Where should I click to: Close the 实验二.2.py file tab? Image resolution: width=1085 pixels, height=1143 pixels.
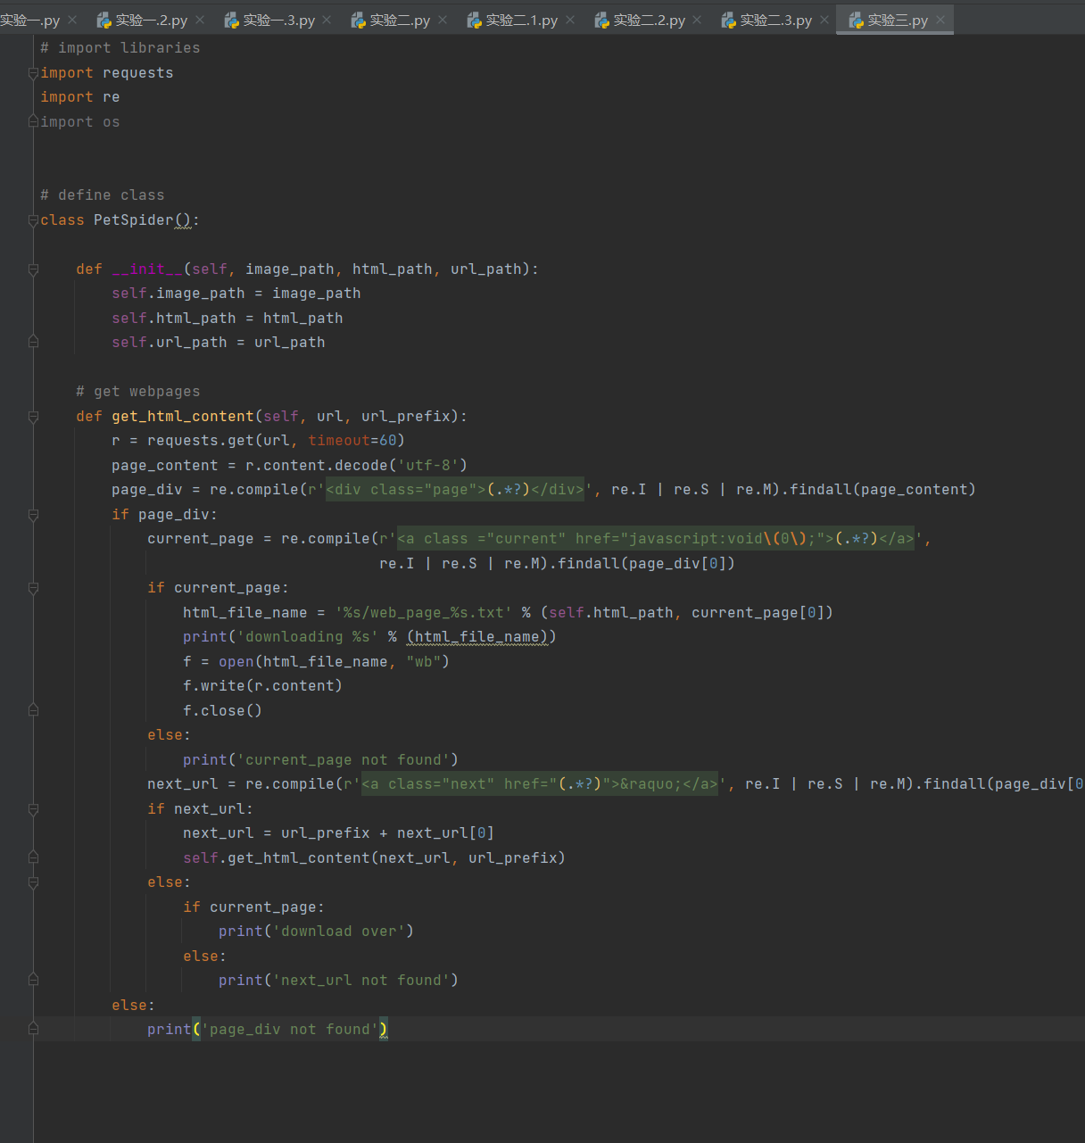[697, 20]
